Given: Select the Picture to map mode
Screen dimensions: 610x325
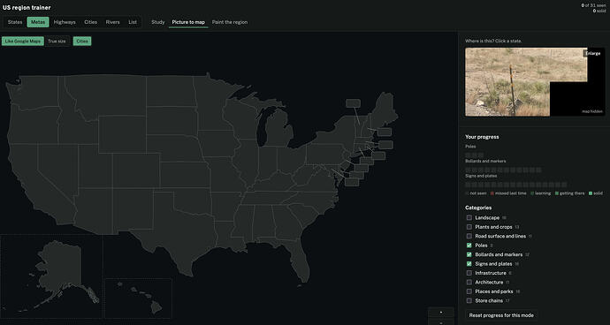Looking at the screenshot, I should (188, 22).
